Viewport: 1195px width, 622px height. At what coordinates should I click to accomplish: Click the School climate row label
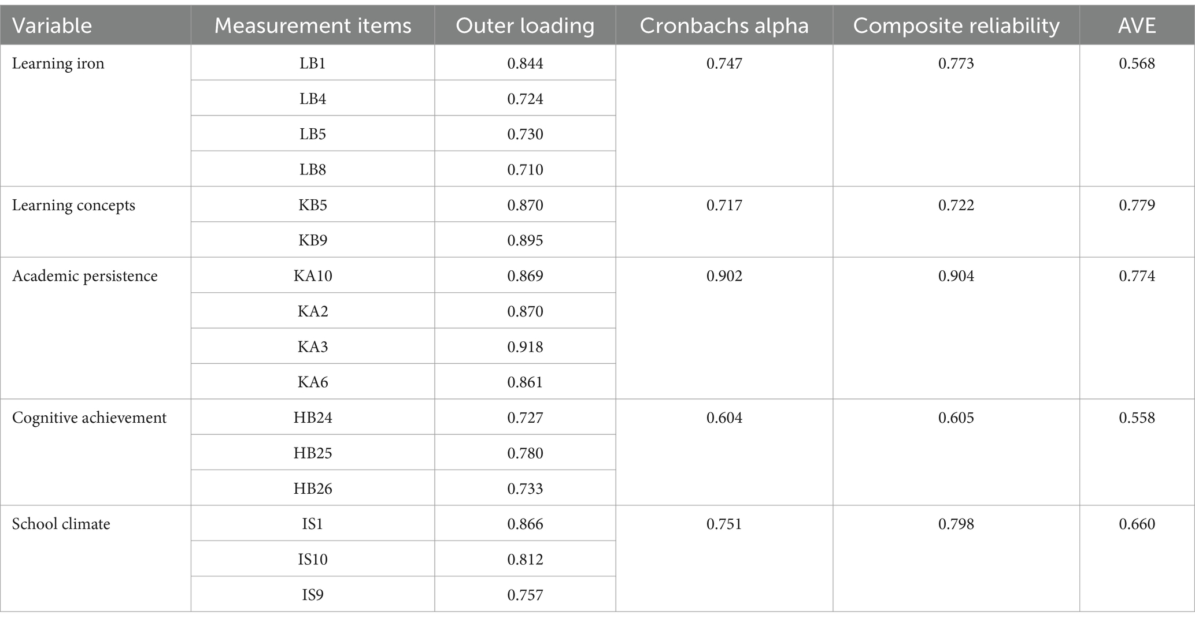[61, 524]
